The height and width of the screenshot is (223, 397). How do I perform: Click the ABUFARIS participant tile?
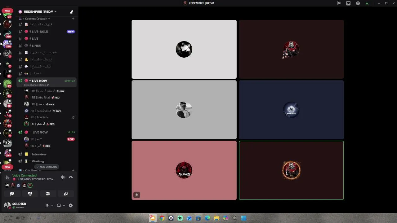[x=184, y=170]
